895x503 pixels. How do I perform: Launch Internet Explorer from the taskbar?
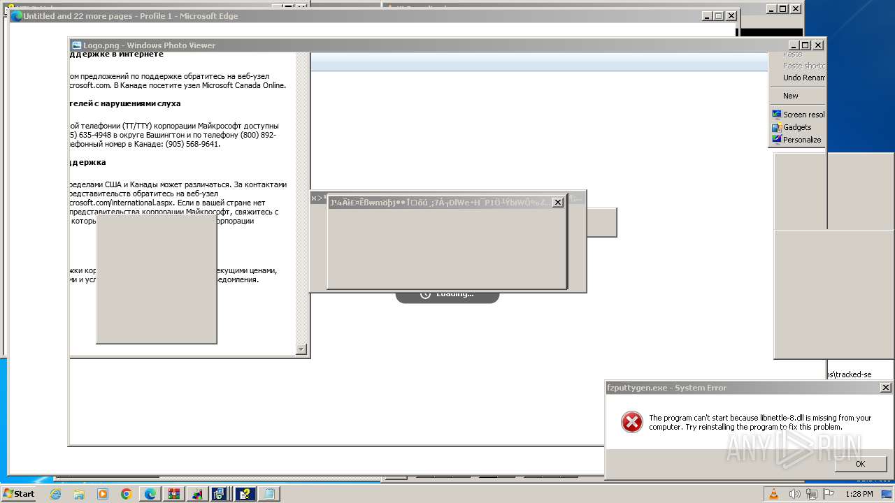pyautogui.click(x=56, y=494)
